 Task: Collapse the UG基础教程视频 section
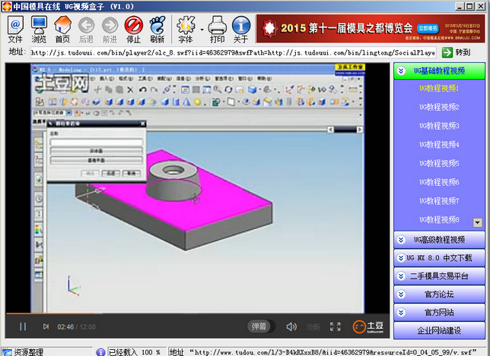(439, 71)
